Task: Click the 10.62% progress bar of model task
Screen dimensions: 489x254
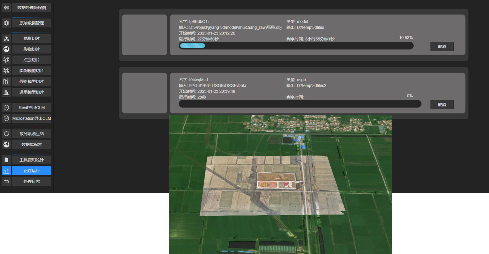Action: [296, 46]
